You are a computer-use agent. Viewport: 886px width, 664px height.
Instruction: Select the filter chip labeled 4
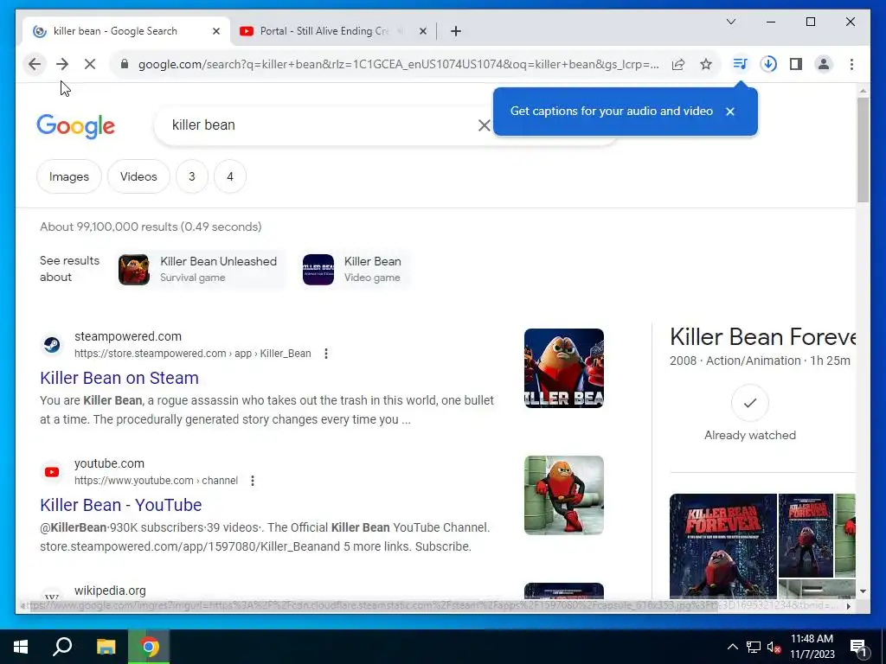pos(230,176)
